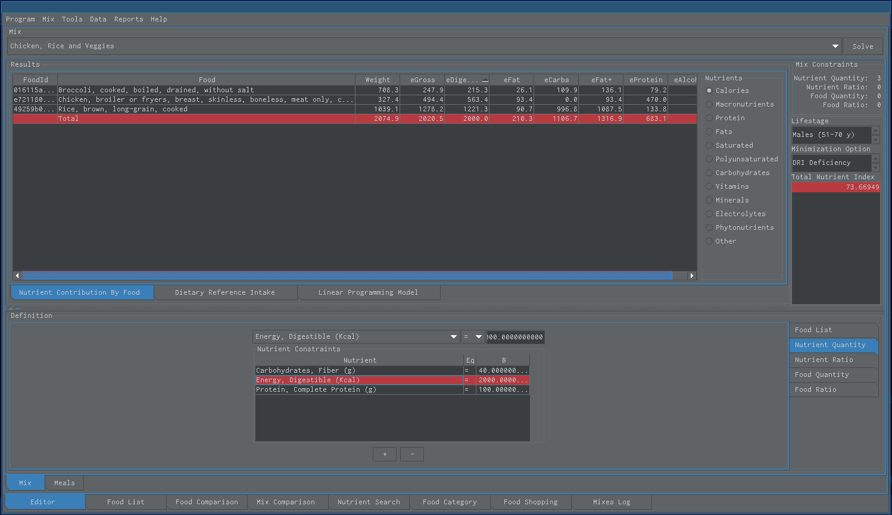892x515 pixels.
Task: Select the Carbohydrates radio button
Action: point(709,173)
